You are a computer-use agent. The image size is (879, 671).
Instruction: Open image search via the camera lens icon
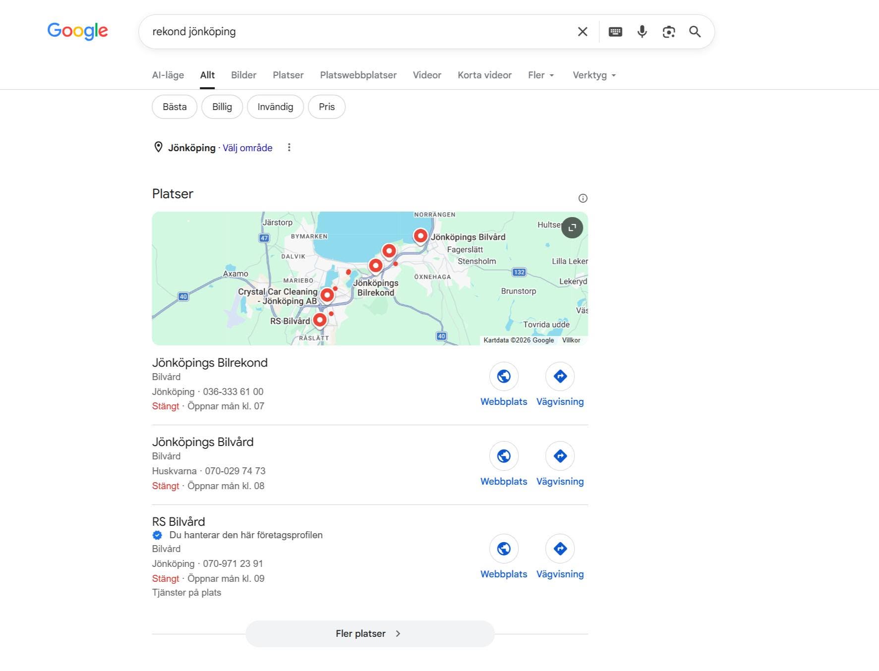point(669,32)
